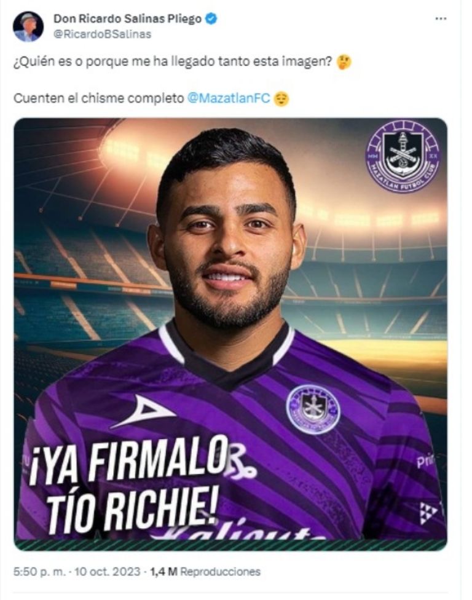Open the three-dot more options menu

441,18
